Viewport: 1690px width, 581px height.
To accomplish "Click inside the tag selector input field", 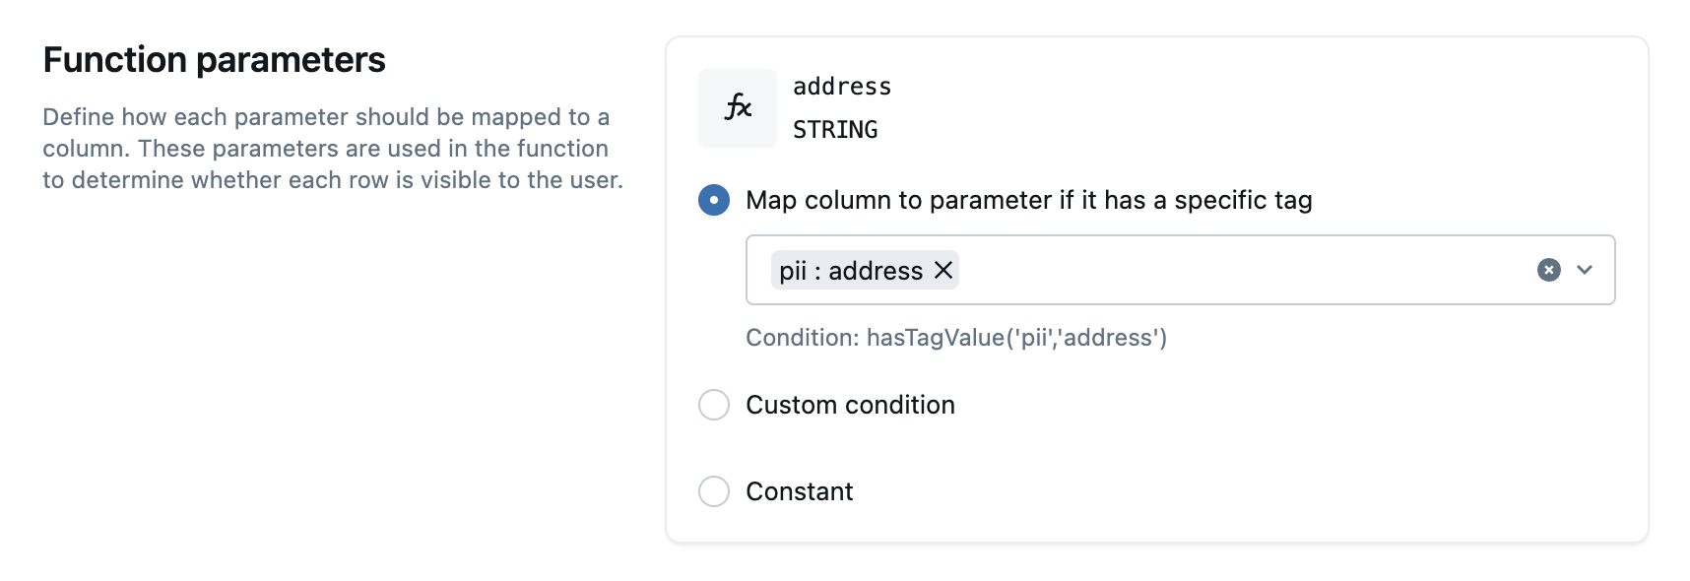I will (1231, 270).
